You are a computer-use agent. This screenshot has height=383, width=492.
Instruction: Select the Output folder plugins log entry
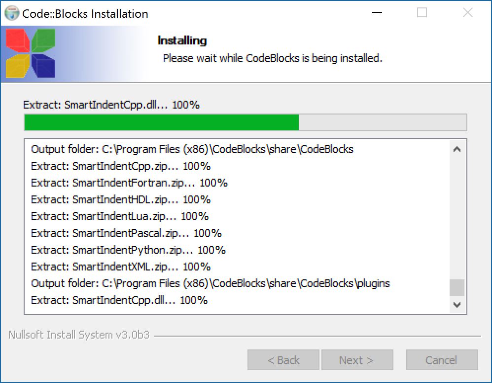pos(211,283)
